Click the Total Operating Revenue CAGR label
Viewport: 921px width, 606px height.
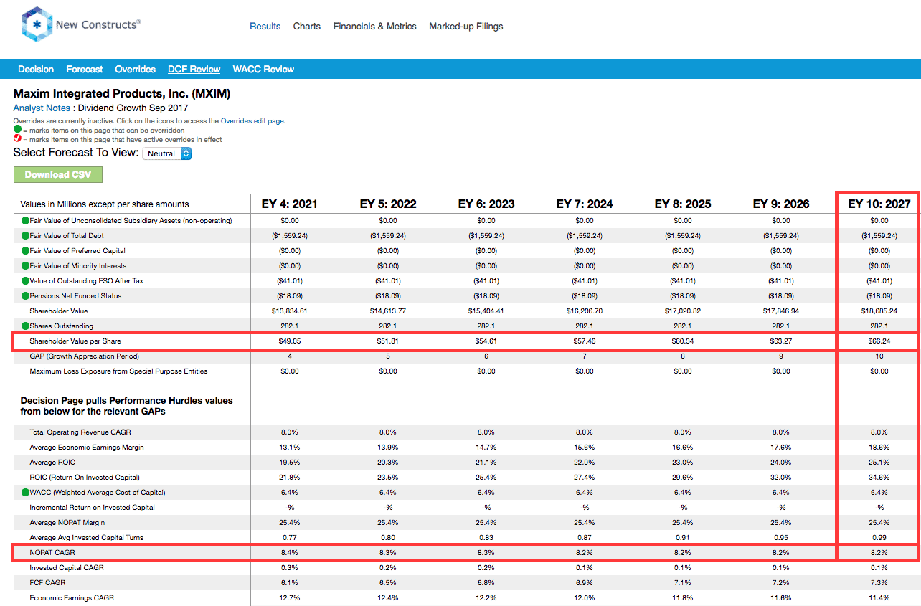80,432
